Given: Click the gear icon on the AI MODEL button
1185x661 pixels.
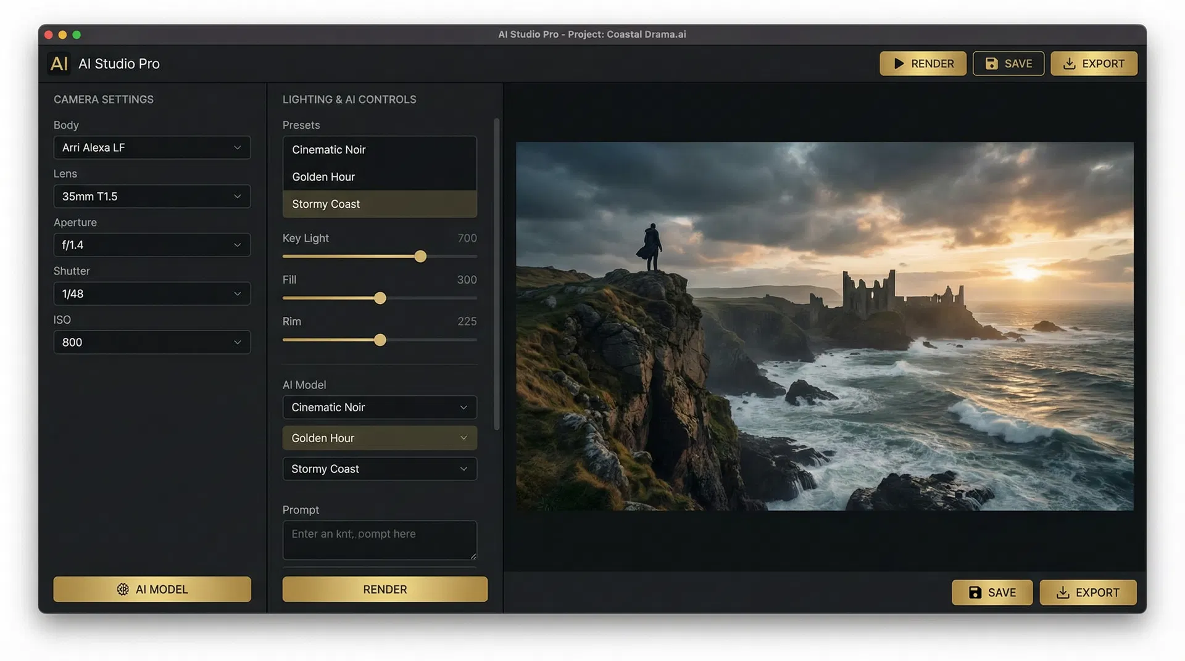Looking at the screenshot, I should [x=123, y=589].
